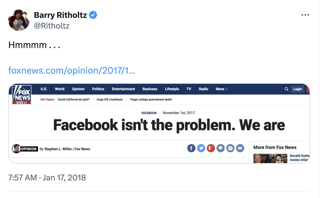Email the article using envelope icon
Viewport: 320px width, 198px height.
tap(240, 148)
